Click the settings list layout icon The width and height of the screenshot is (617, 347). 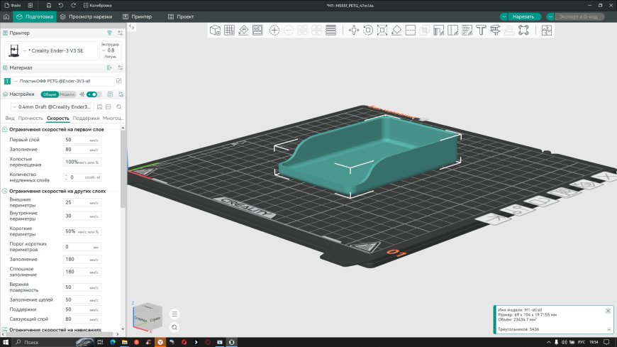pos(110,94)
